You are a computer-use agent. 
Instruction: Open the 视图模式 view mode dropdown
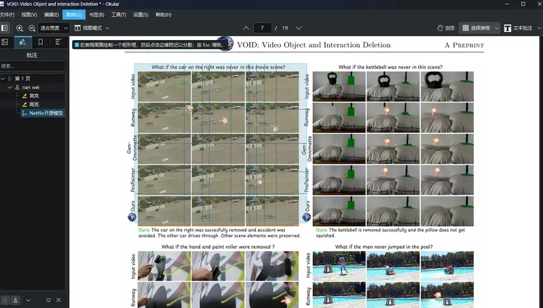tap(91, 28)
